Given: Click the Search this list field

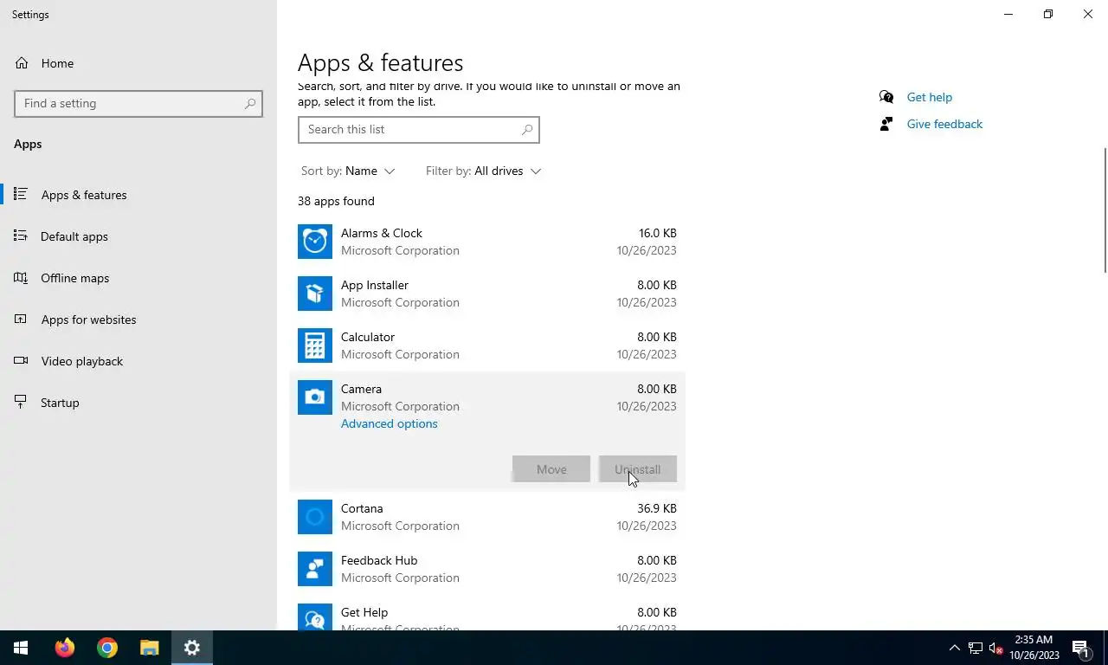Looking at the screenshot, I should click(410, 130).
